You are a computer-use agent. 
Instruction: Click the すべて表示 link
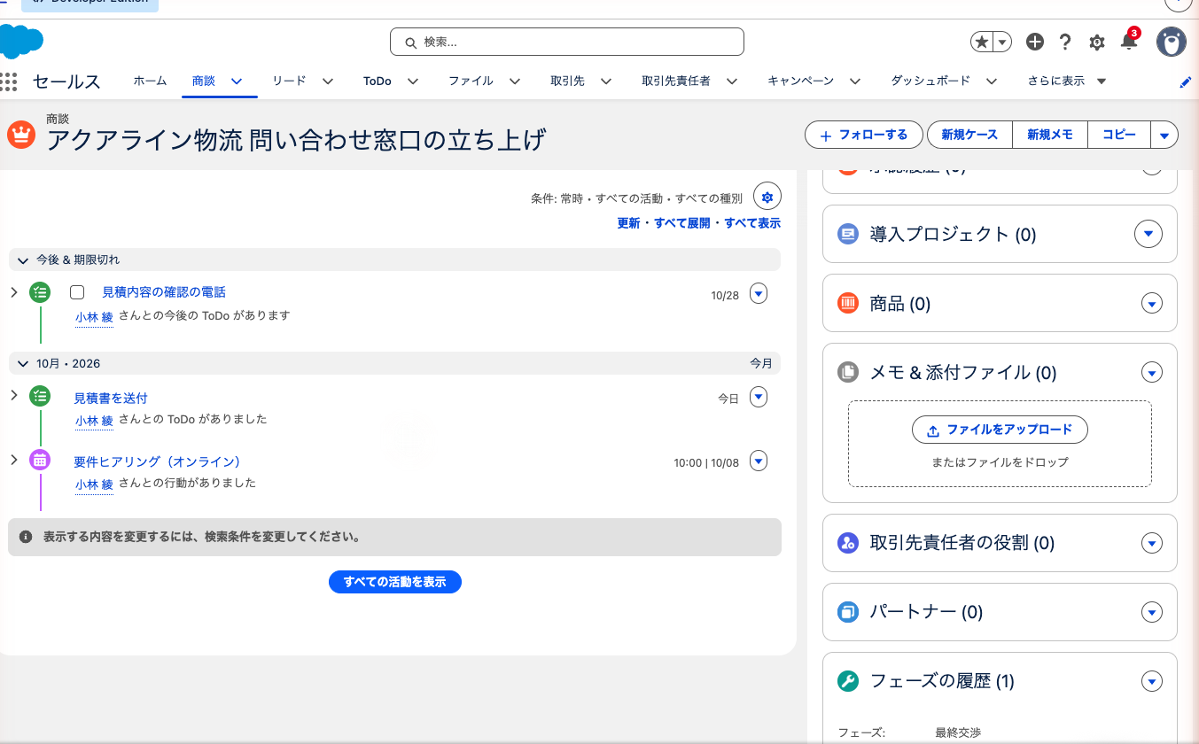coord(752,223)
